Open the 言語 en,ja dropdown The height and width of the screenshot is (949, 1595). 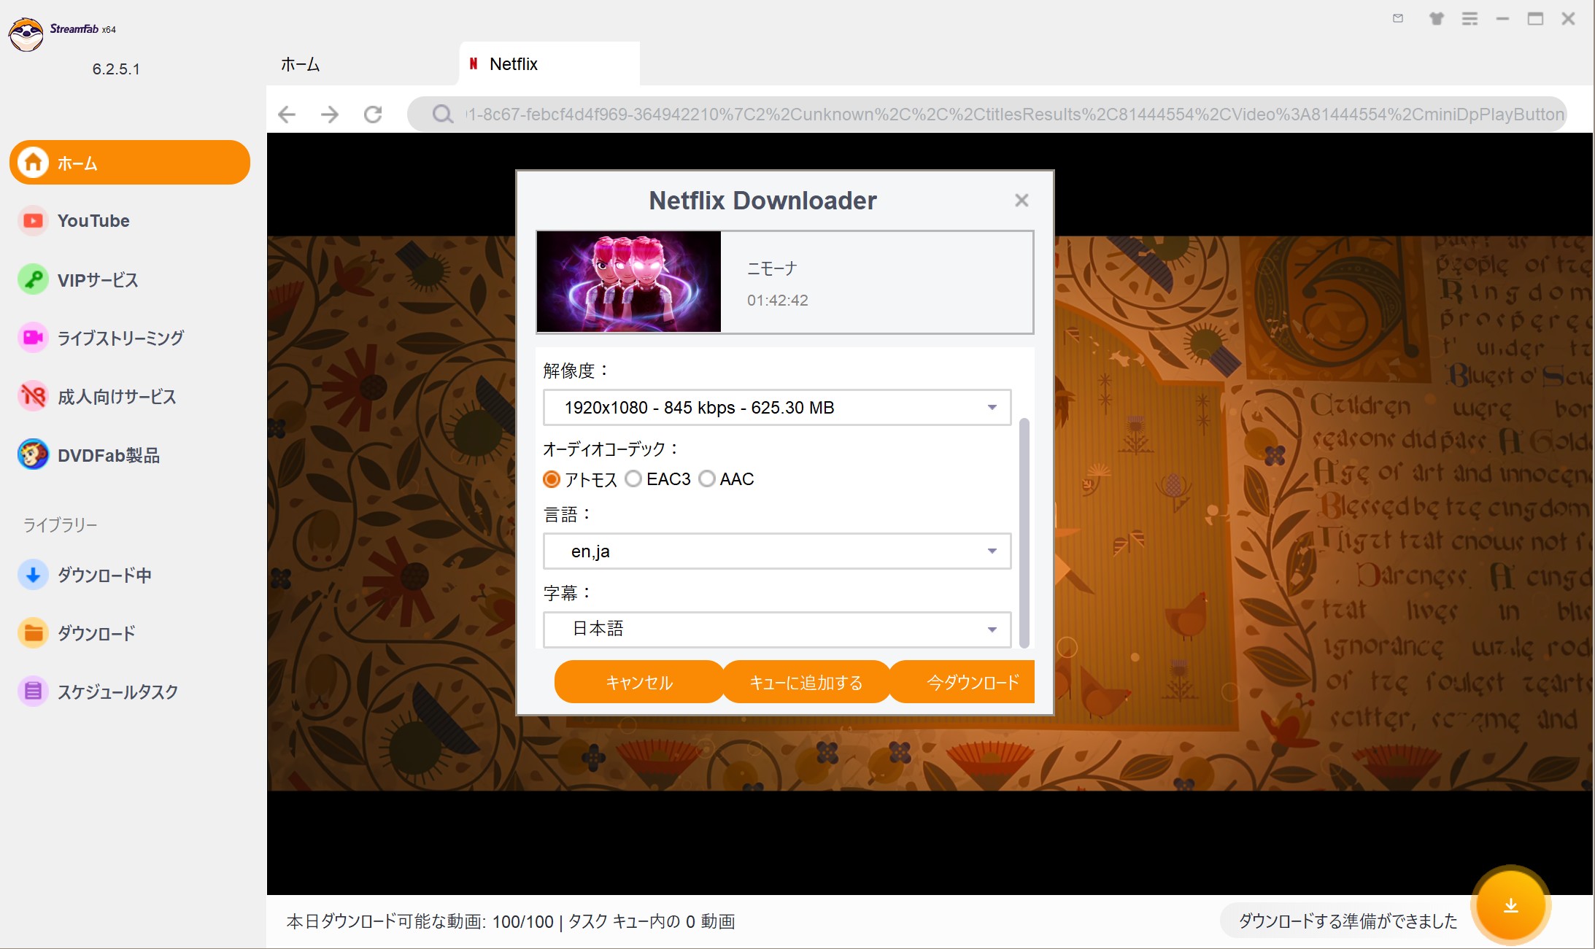click(x=777, y=551)
